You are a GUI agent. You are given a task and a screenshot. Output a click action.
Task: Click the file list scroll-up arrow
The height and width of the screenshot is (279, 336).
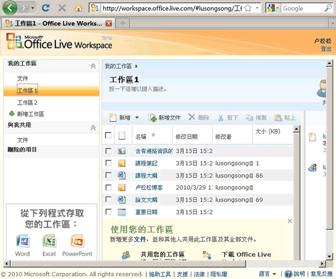[296, 129]
